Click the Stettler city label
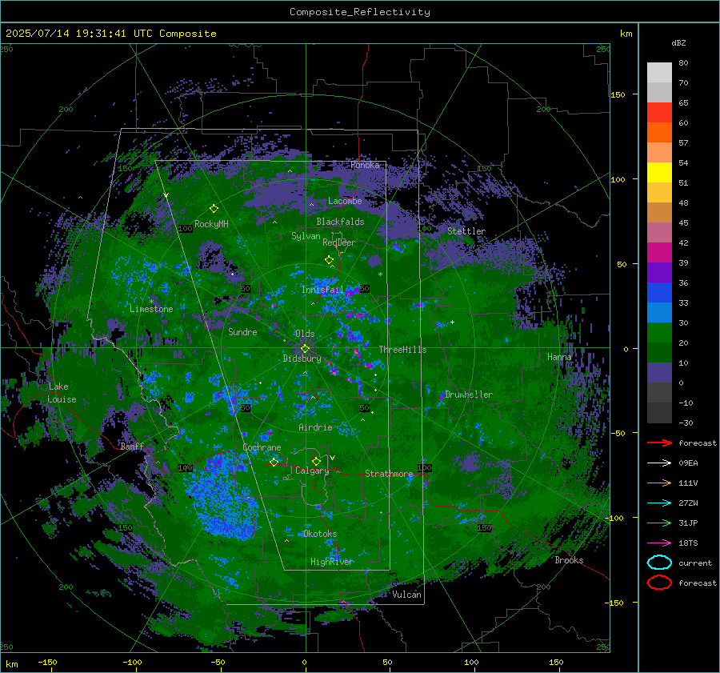 click(466, 231)
